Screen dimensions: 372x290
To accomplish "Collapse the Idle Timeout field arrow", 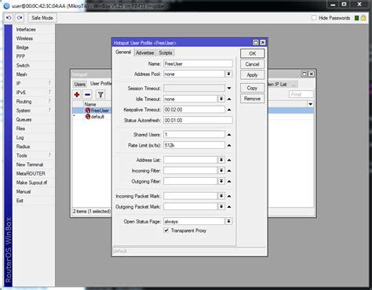I will click(229, 99).
